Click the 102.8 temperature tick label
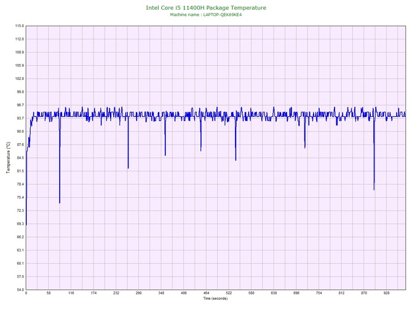412x309 pixels. tap(20, 79)
